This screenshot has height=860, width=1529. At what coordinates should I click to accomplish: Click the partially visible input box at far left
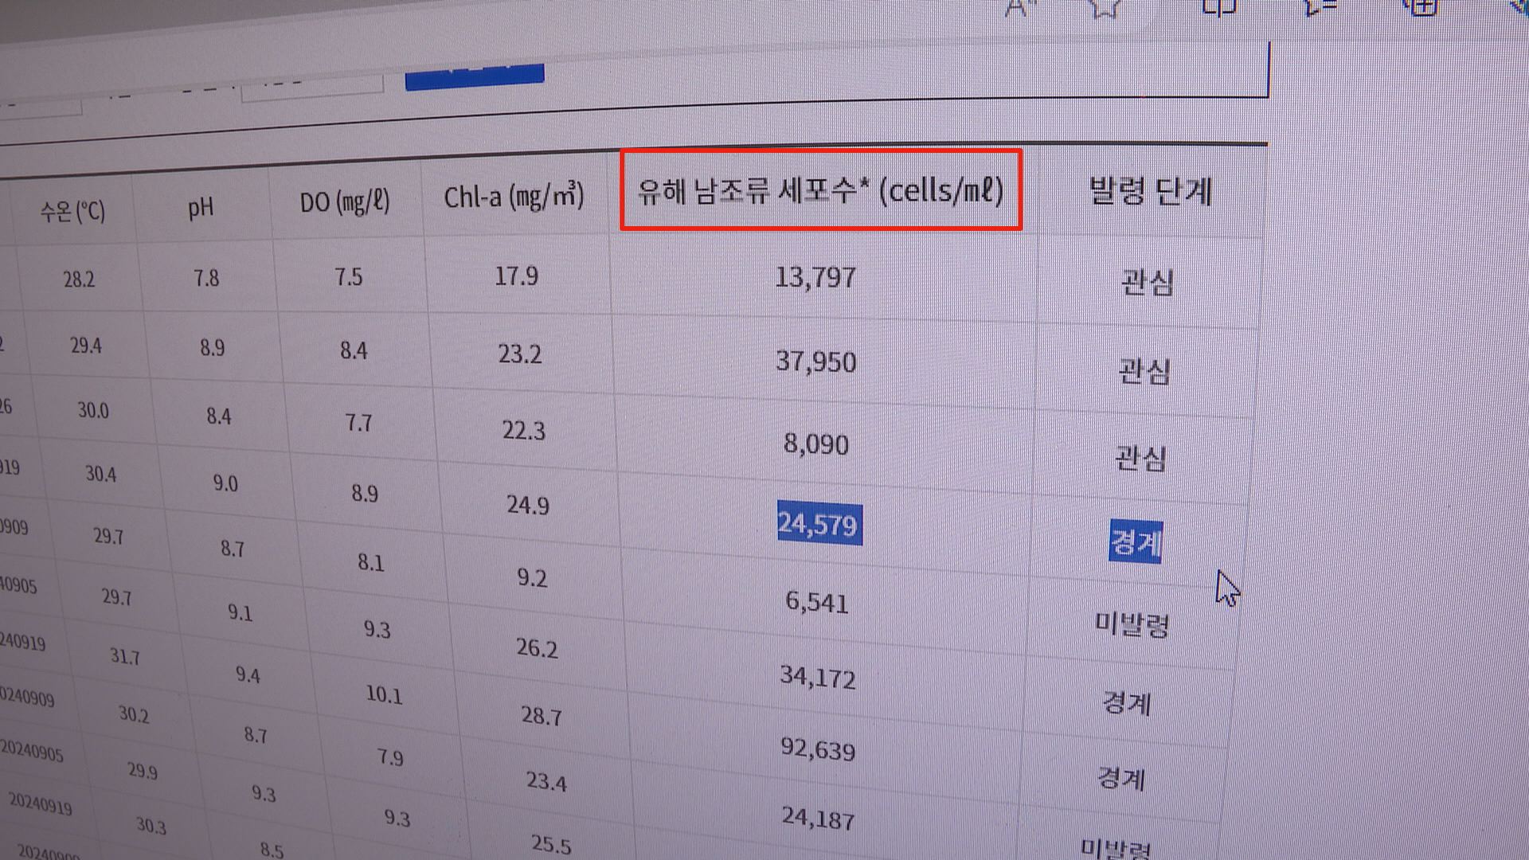coord(40,109)
